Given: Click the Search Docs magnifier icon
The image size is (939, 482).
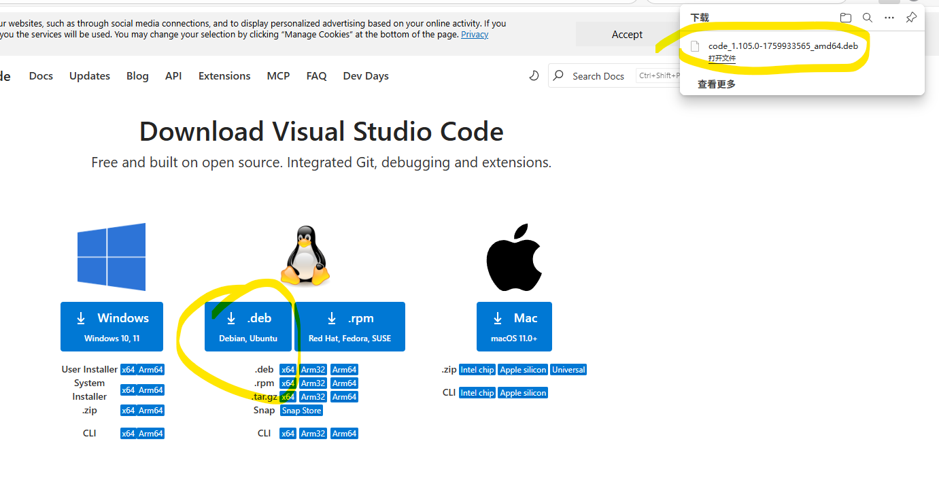Looking at the screenshot, I should click(558, 75).
